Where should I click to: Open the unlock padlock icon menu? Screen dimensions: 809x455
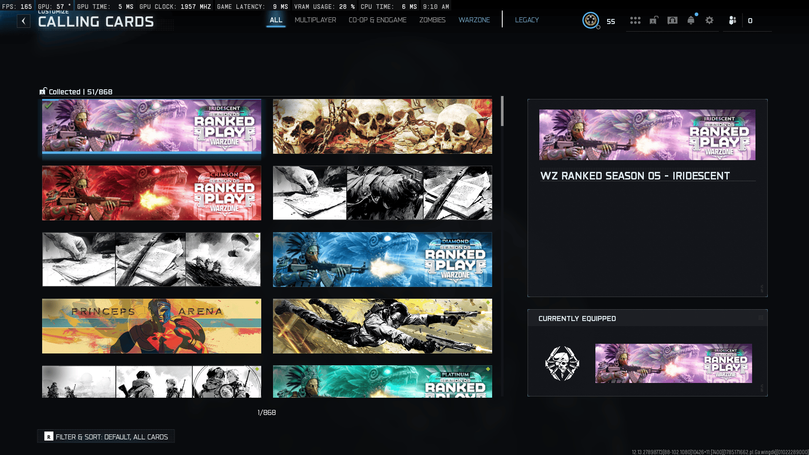coord(654,20)
